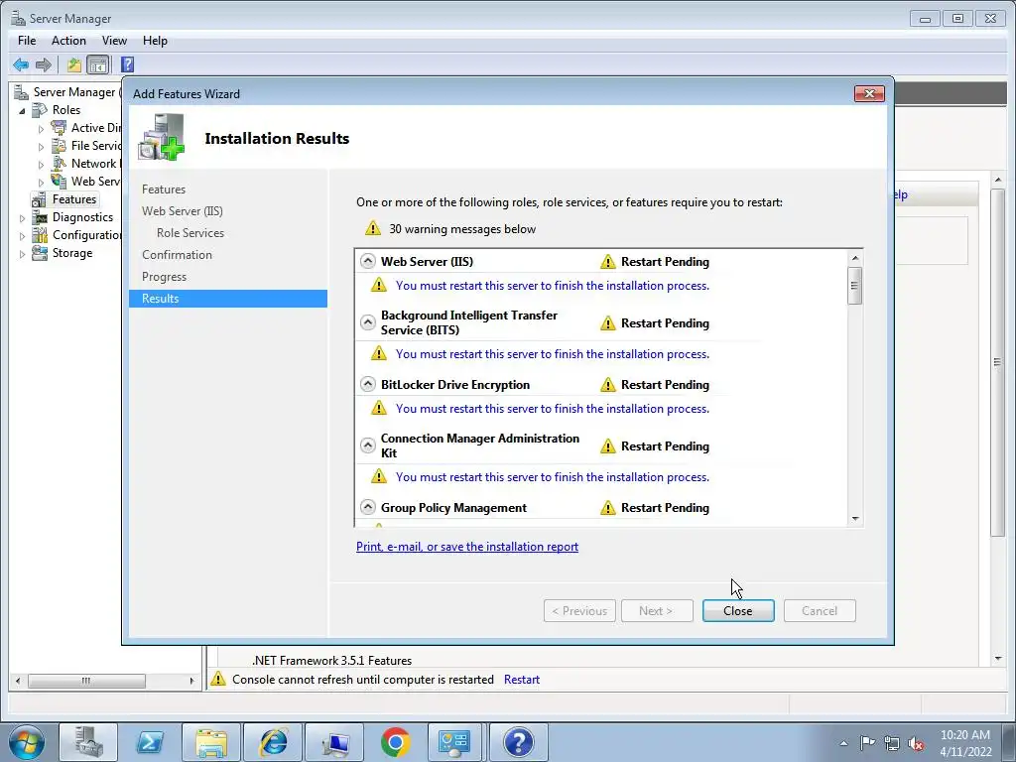Click the Web Server role icon in tree
The width and height of the screenshot is (1016, 762).
coord(59,182)
